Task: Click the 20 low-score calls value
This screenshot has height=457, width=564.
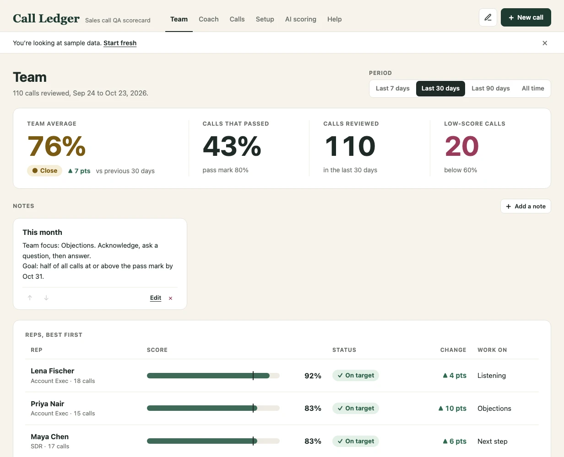Action: coord(461,146)
